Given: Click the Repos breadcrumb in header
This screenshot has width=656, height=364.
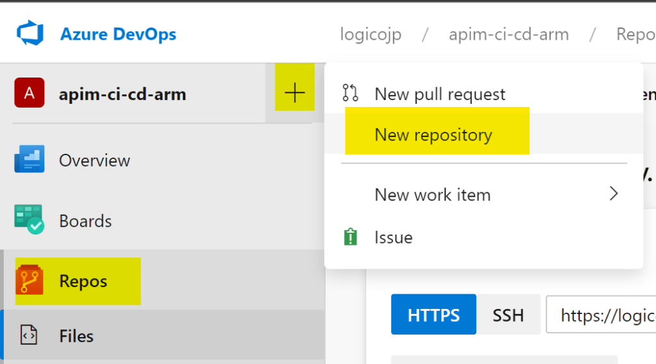Looking at the screenshot, I should click(x=635, y=34).
